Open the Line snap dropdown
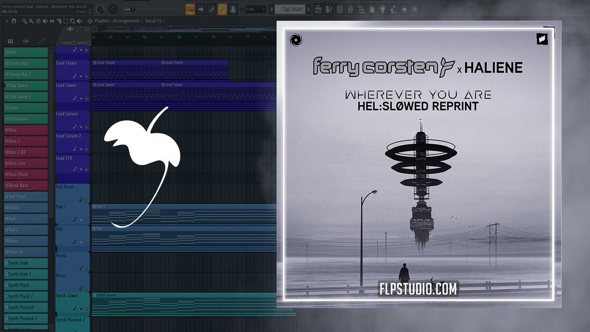590x332 pixels. tap(256, 9)
